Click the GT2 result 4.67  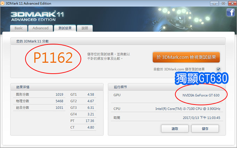click(91, 101)
